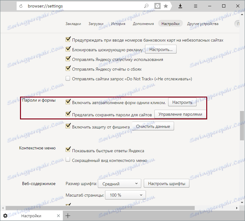
Task: Switch to the История tab
Action: point(118,24)
